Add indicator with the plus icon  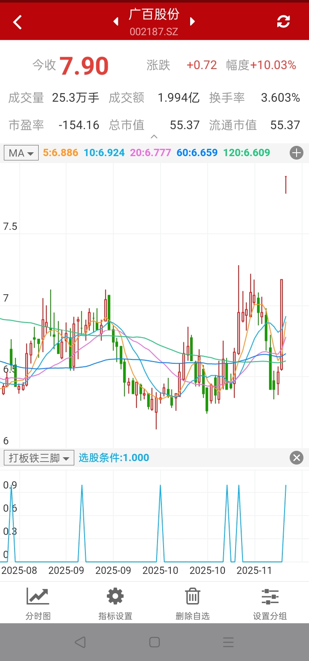[297, 153]
